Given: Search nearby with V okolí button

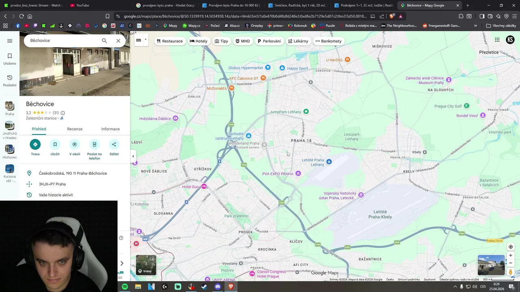Looking at the screenshot, I should tap(75, 148).
